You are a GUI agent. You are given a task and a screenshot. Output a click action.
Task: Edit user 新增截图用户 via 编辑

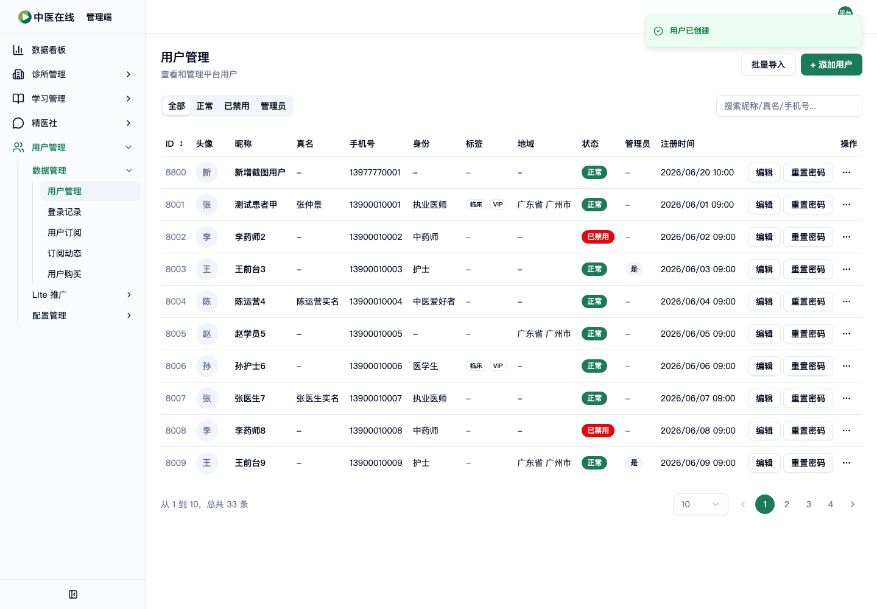point(764,172)
